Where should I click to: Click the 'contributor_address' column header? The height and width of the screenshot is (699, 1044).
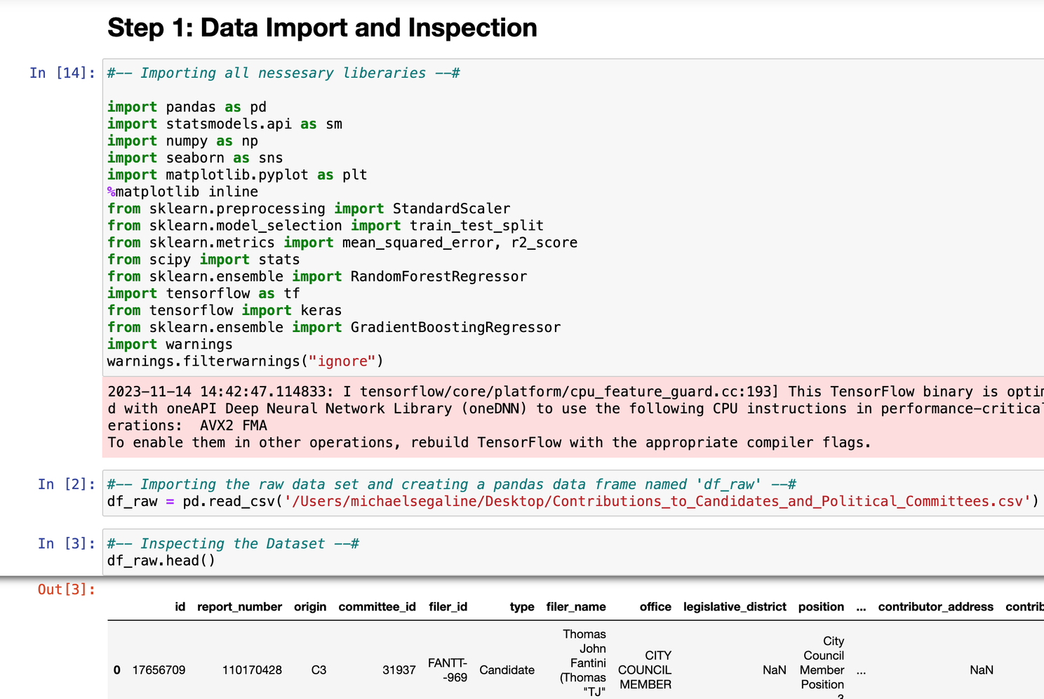click(x=935, y=607)
